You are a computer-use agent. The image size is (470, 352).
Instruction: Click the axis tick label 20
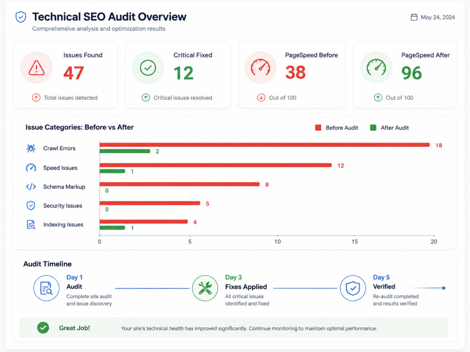434,242
